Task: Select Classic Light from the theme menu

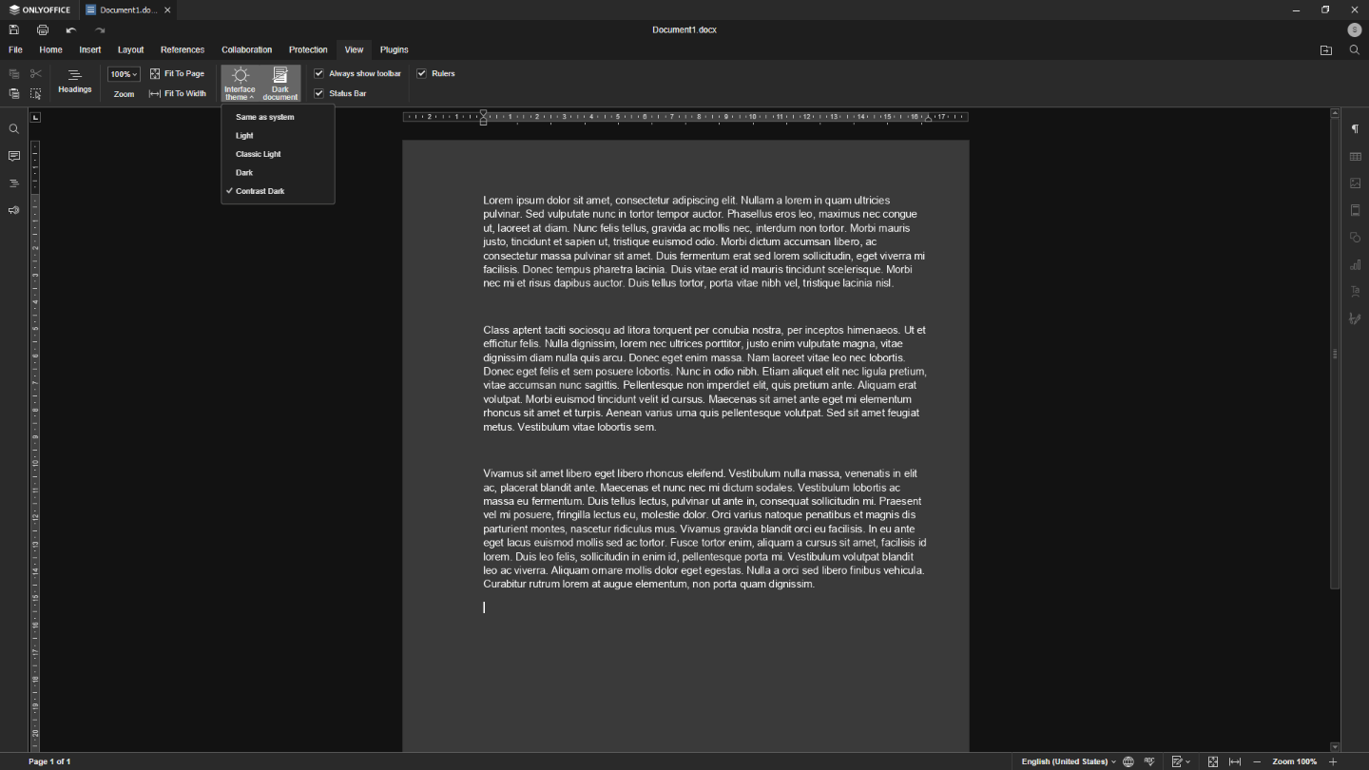Action: coord(258,154)
